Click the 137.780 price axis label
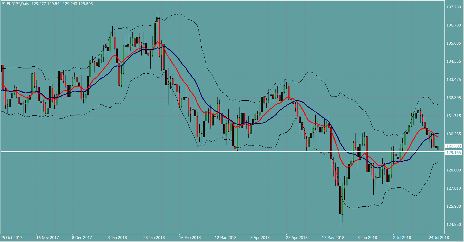The image size is (464, 242). coord(454,7)
